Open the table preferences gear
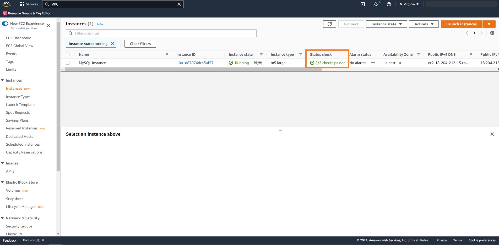 coord(492,33)
